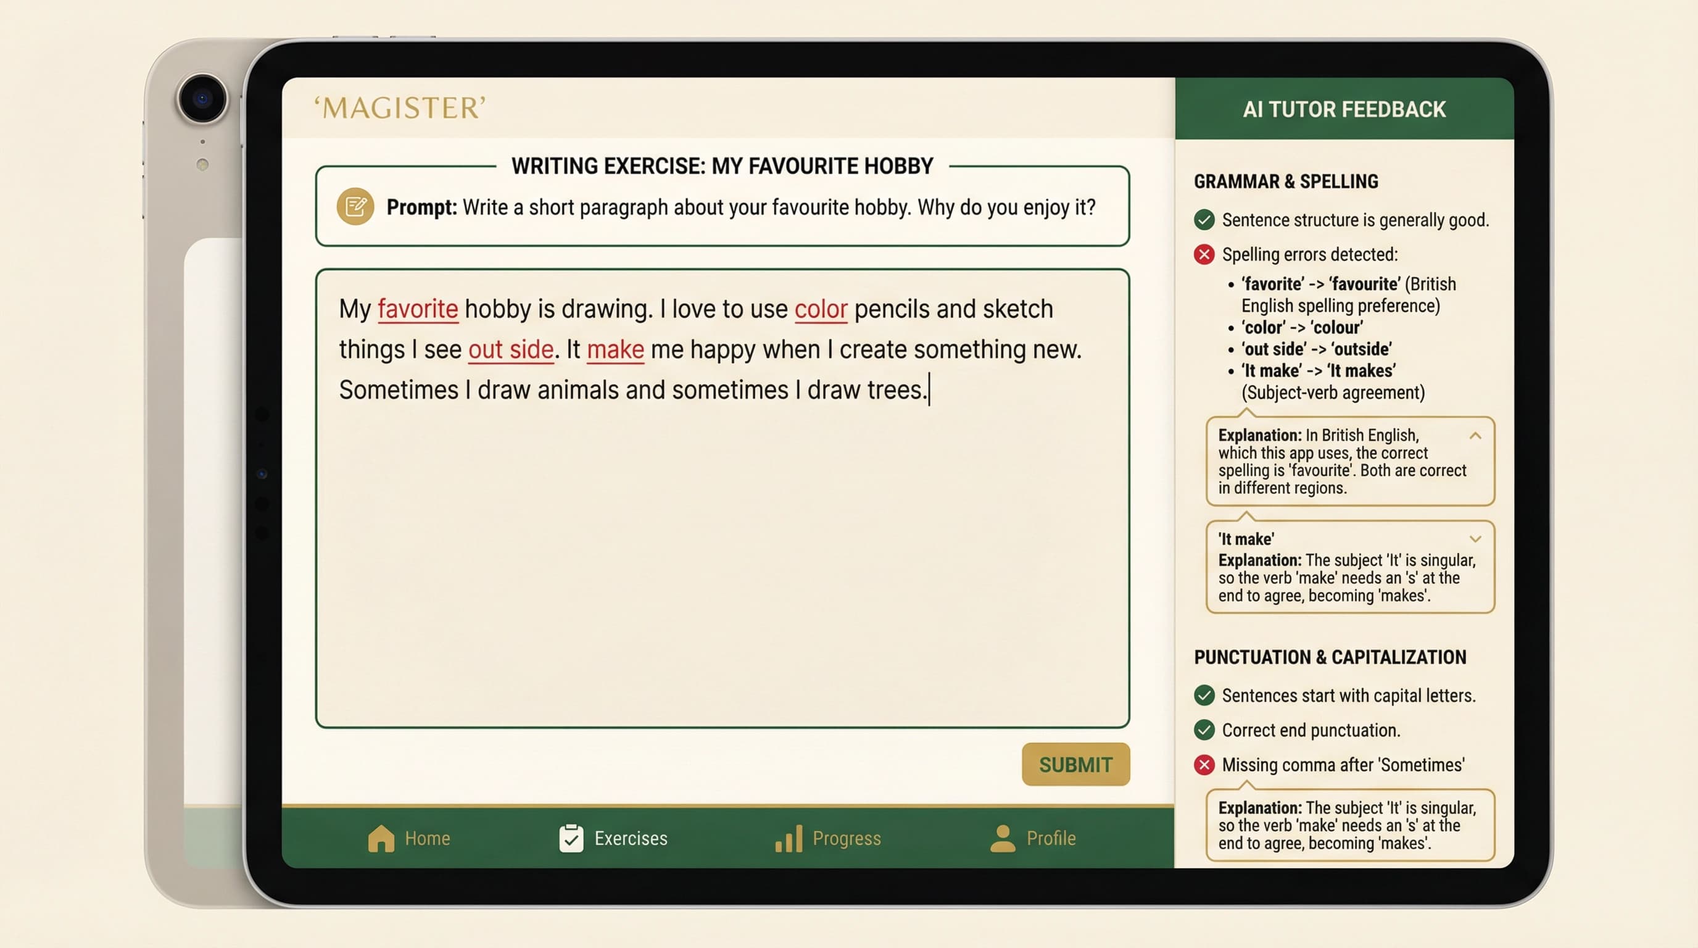Open the Profile tab label
The height and width of the screenshot is (948, 1698).
point(1051,839)
